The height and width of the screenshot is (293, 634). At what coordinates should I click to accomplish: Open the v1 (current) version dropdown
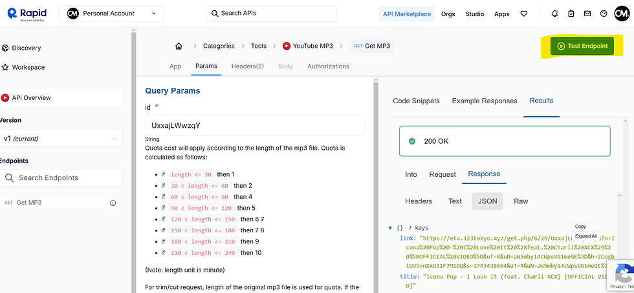tap(61, 138)
